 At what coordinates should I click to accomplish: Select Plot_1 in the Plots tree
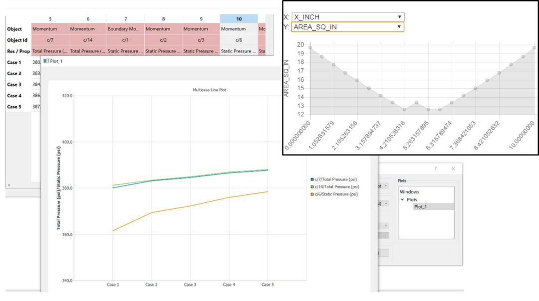420,207
